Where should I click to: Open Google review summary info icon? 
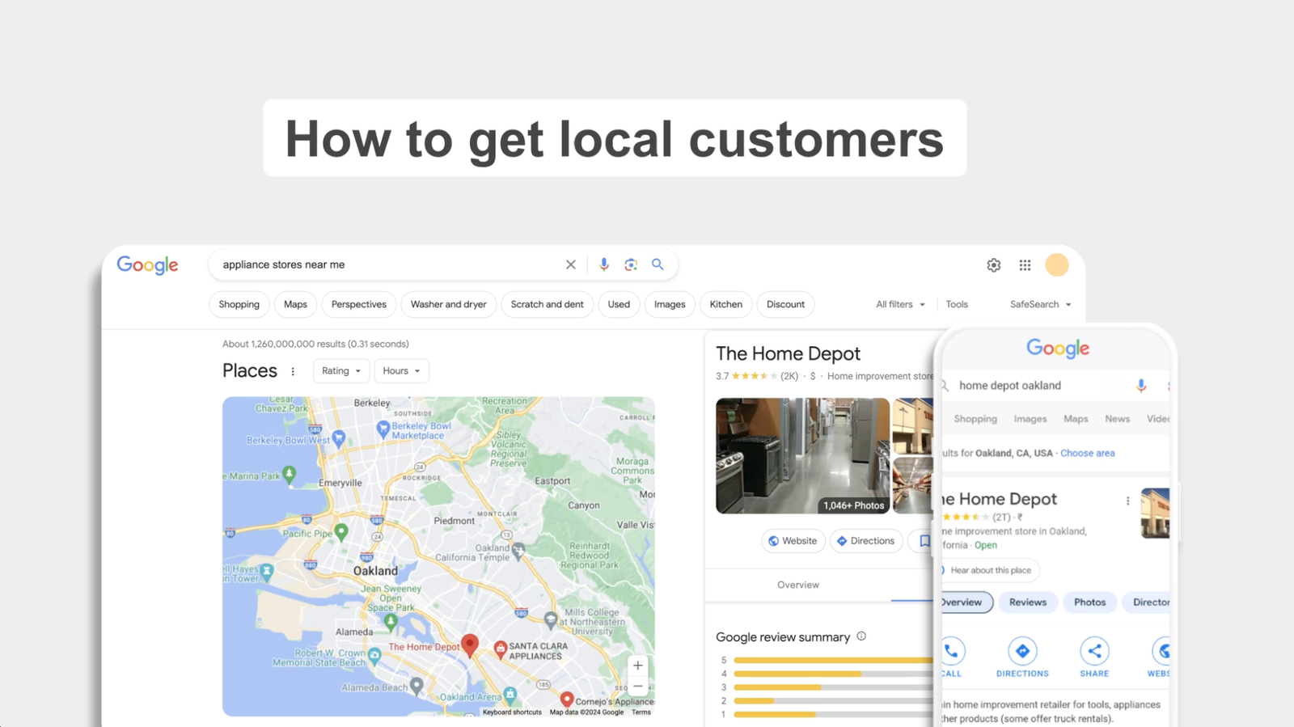click(x=861, y=636)
